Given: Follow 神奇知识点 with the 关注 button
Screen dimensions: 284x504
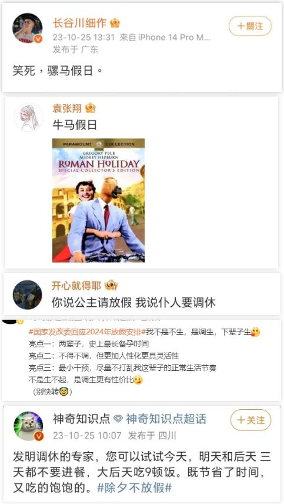Looking at the screenshot, I should click(251, 420).
